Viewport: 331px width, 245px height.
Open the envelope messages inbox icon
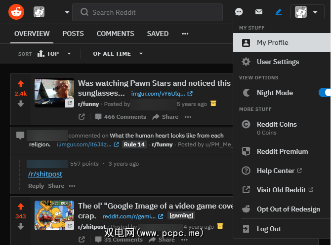(258, 12)
